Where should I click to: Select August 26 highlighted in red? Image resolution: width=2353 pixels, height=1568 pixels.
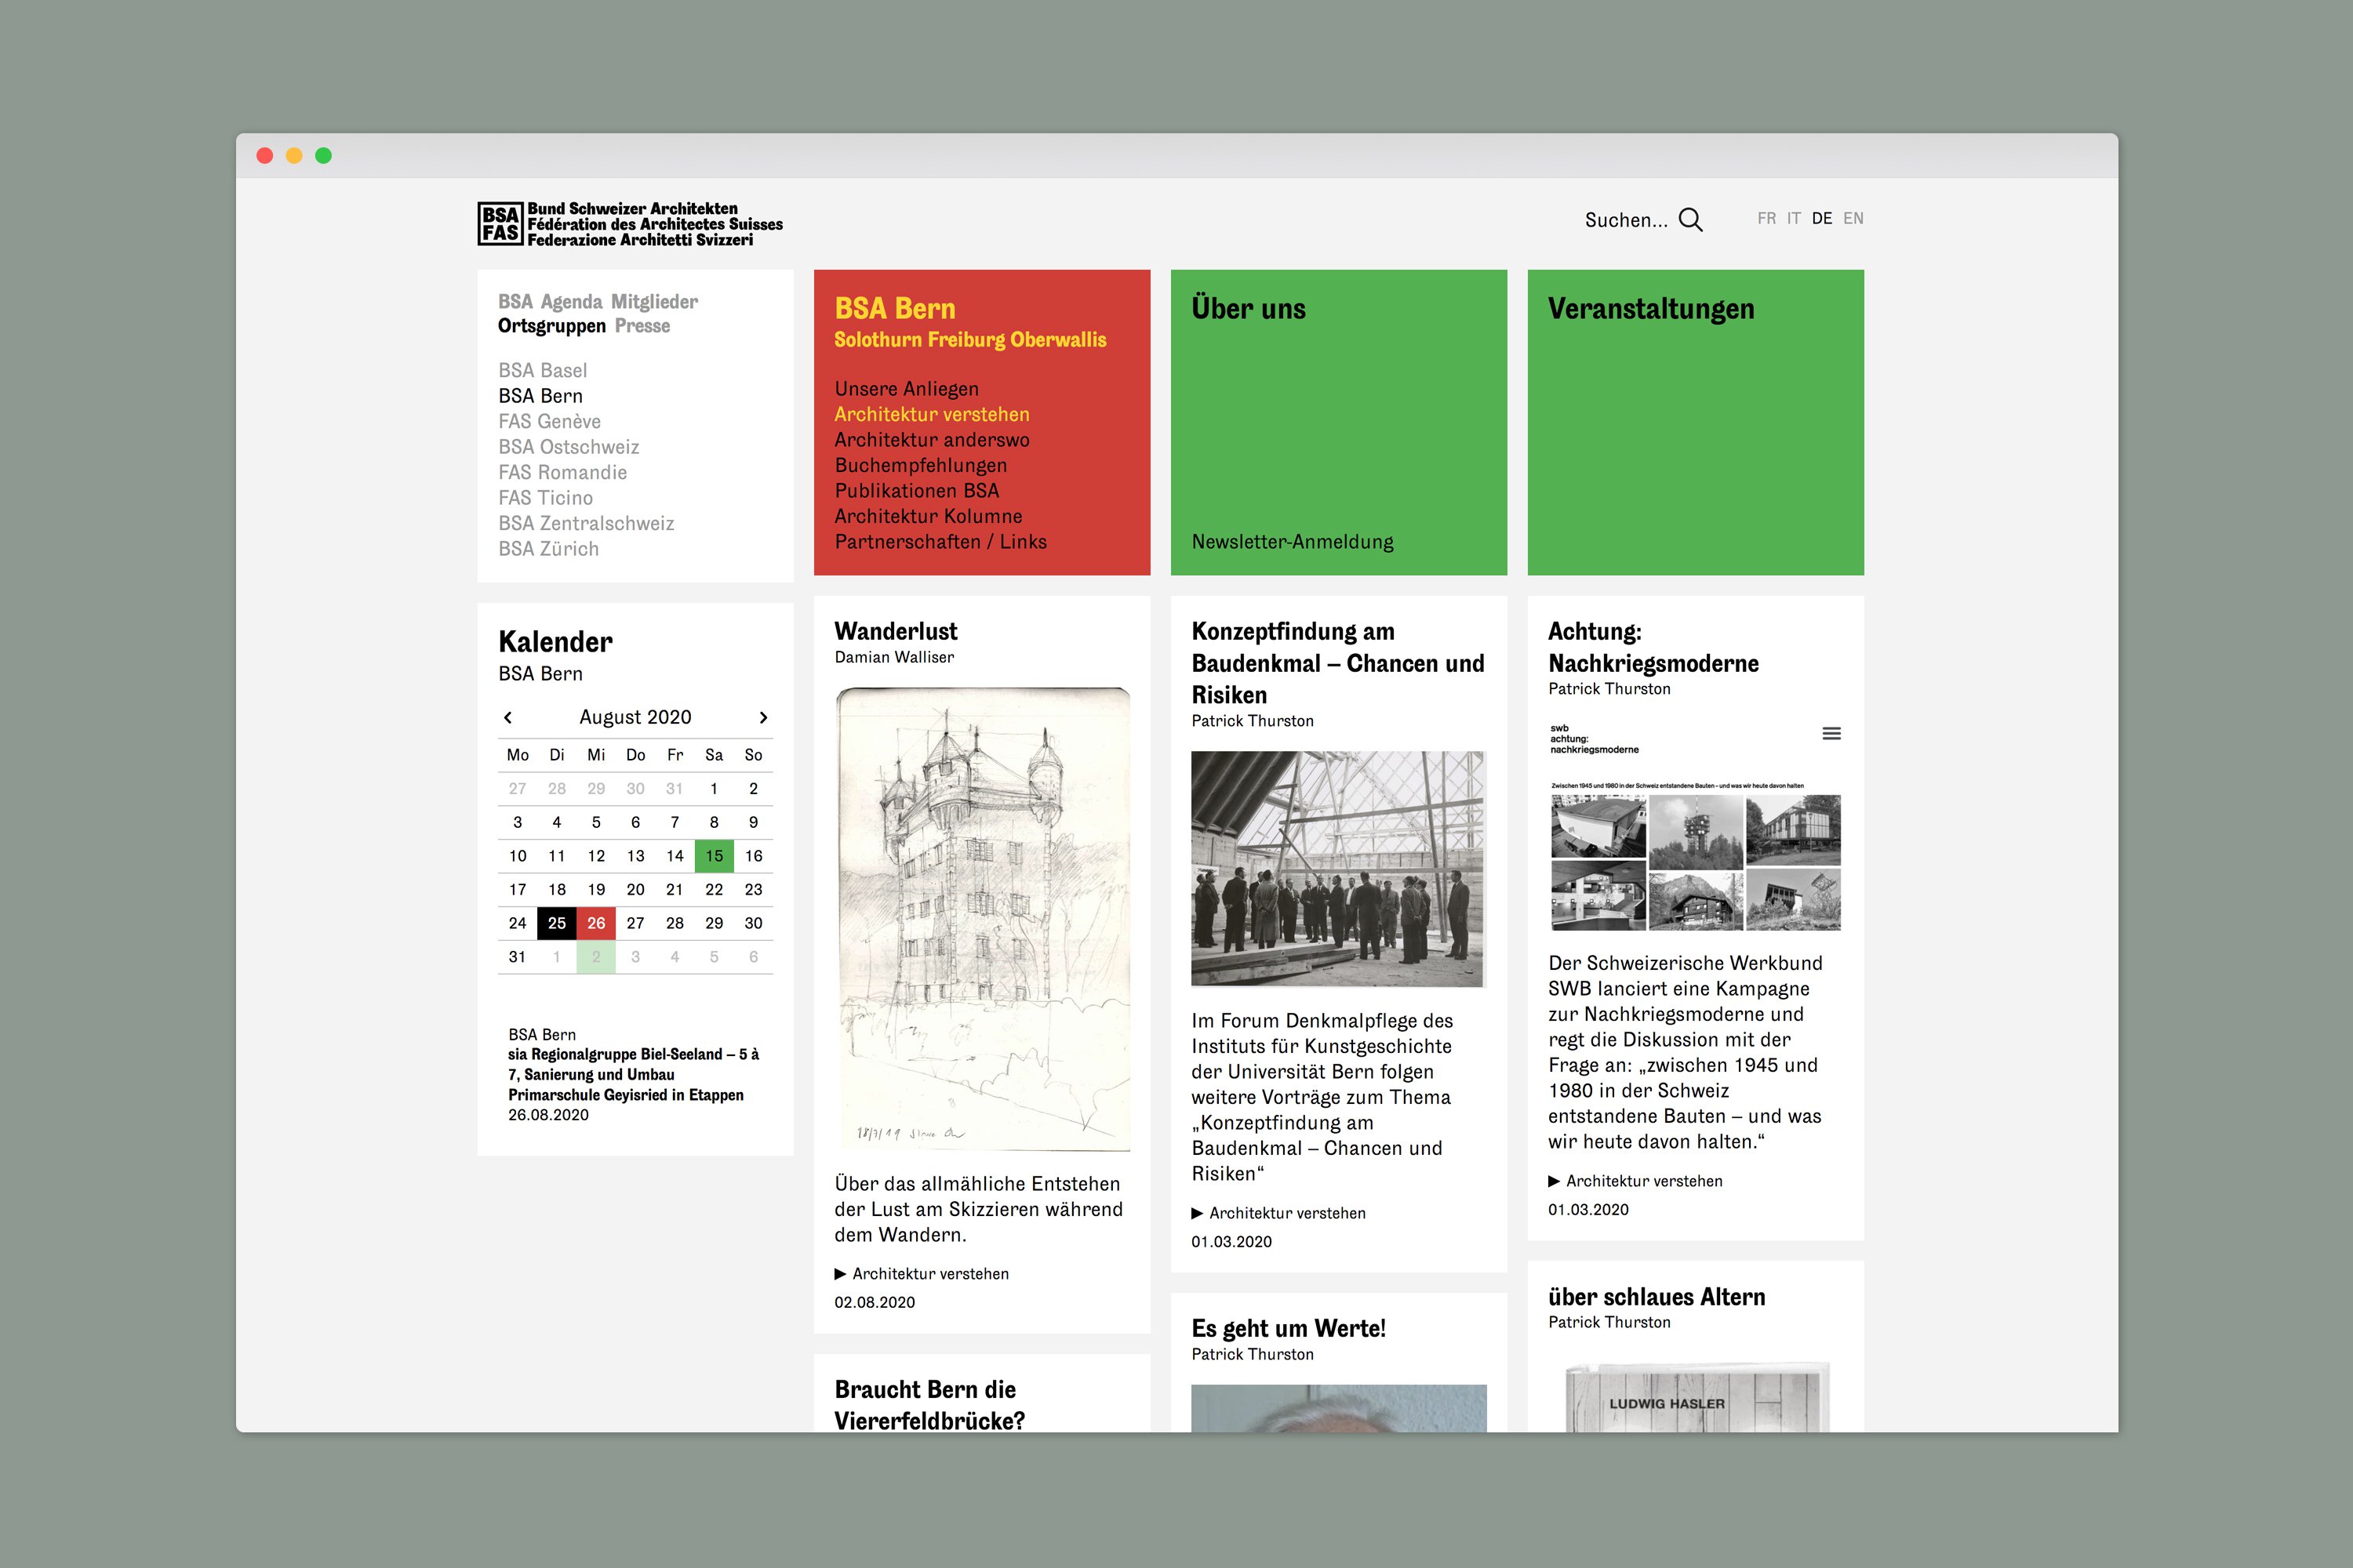coord(596,923)
